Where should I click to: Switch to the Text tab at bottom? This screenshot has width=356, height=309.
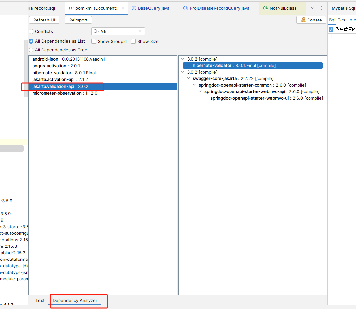click(x=40, y=300)
